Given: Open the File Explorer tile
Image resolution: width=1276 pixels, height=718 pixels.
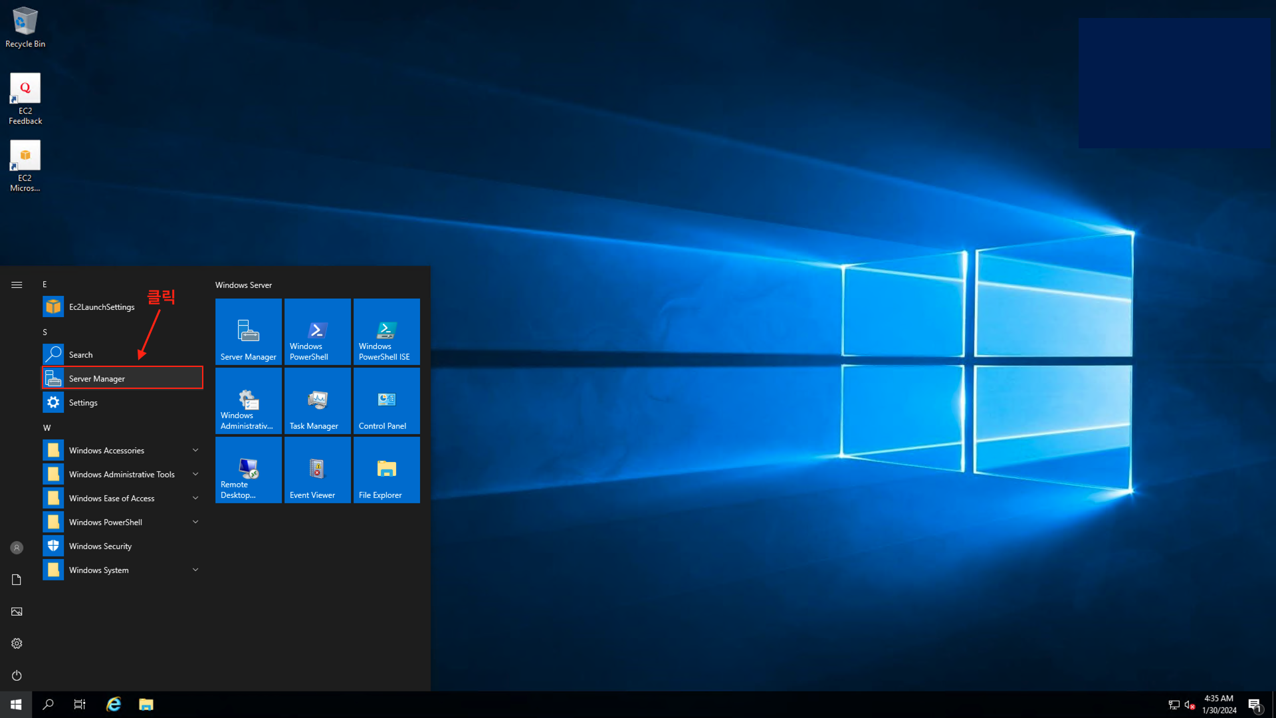Looking at the screenshot, I should coord(386,470).
